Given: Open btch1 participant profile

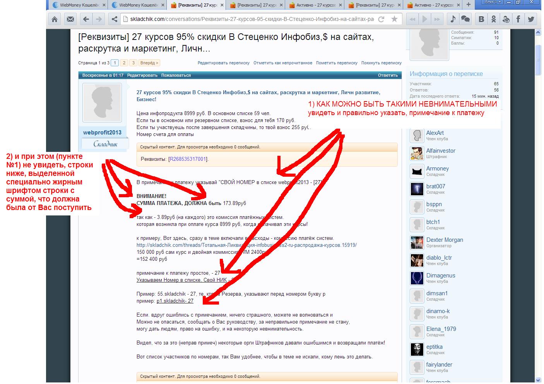Looking at the screenshot, I should 433,222.
